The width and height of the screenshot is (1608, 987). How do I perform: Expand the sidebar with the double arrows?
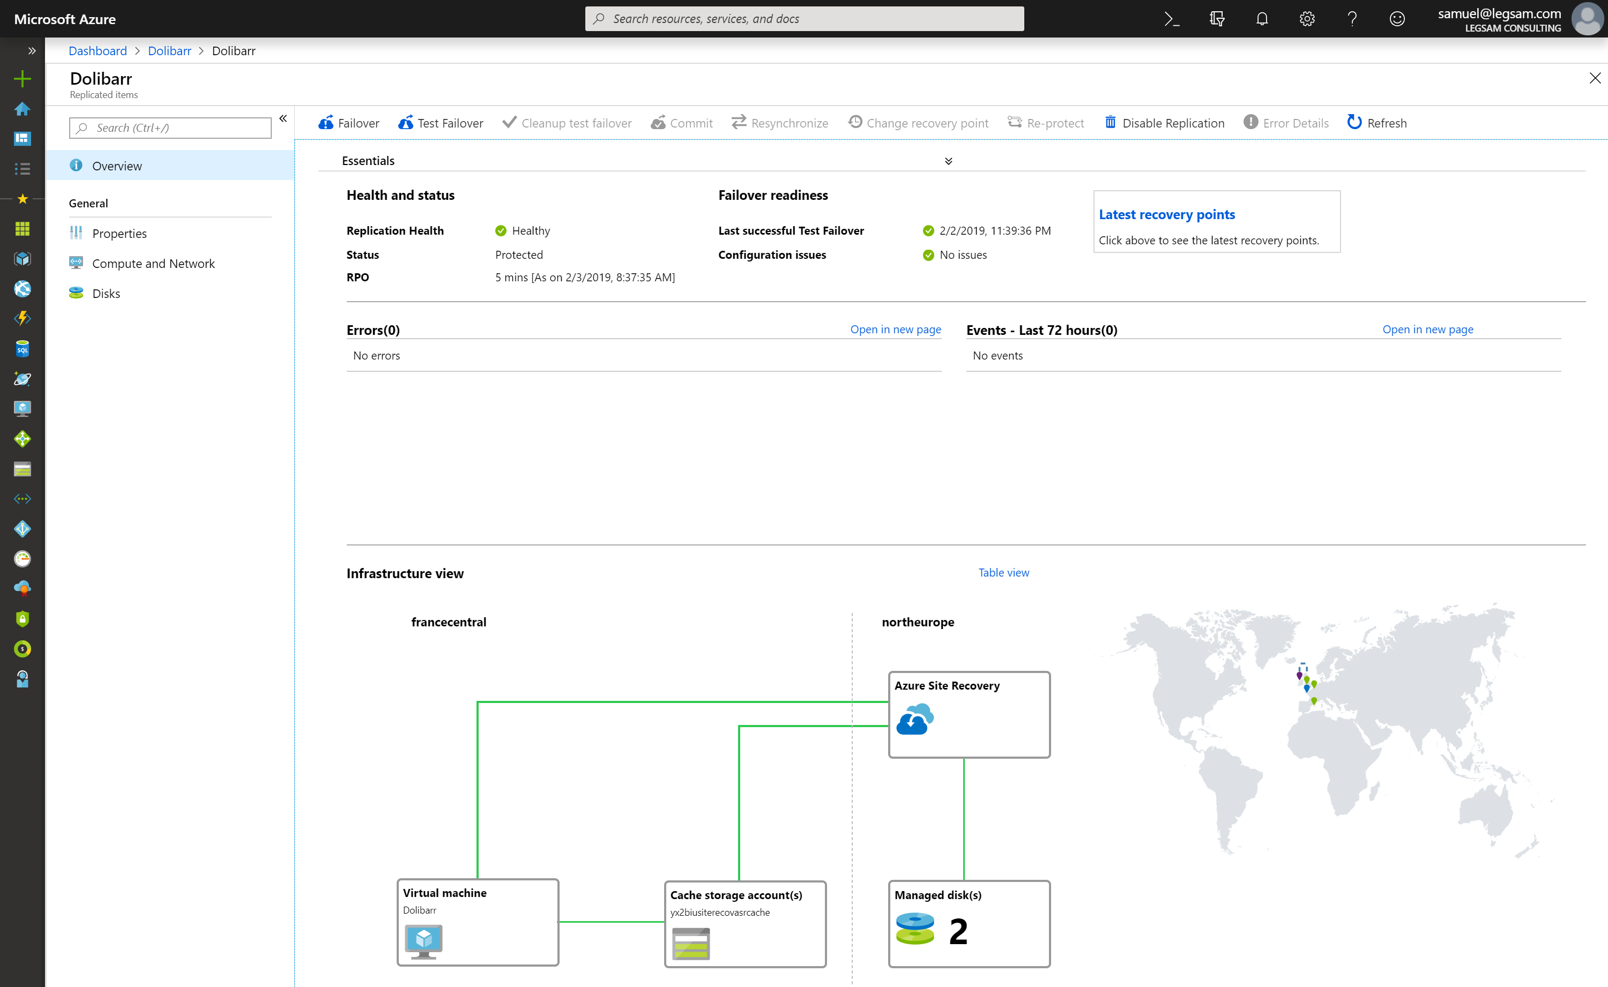pyautogui.click(x=32, y=50)
